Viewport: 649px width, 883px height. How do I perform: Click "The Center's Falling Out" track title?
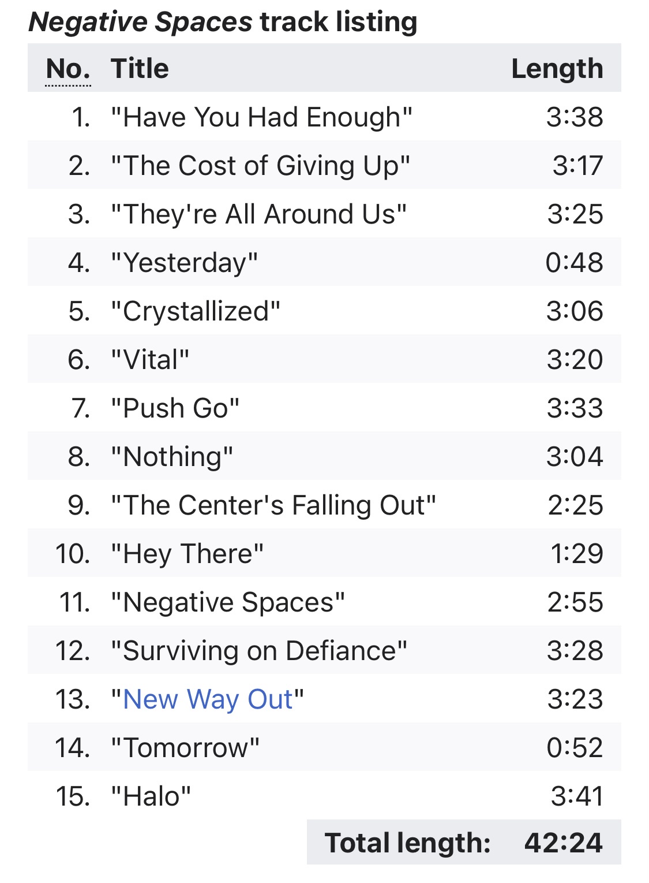tap(273, 505)
